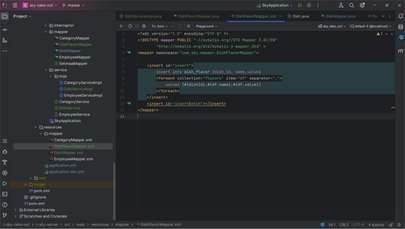The image size is (405, 229).
Task: Collapse the impl package
Action: [51, 77]
